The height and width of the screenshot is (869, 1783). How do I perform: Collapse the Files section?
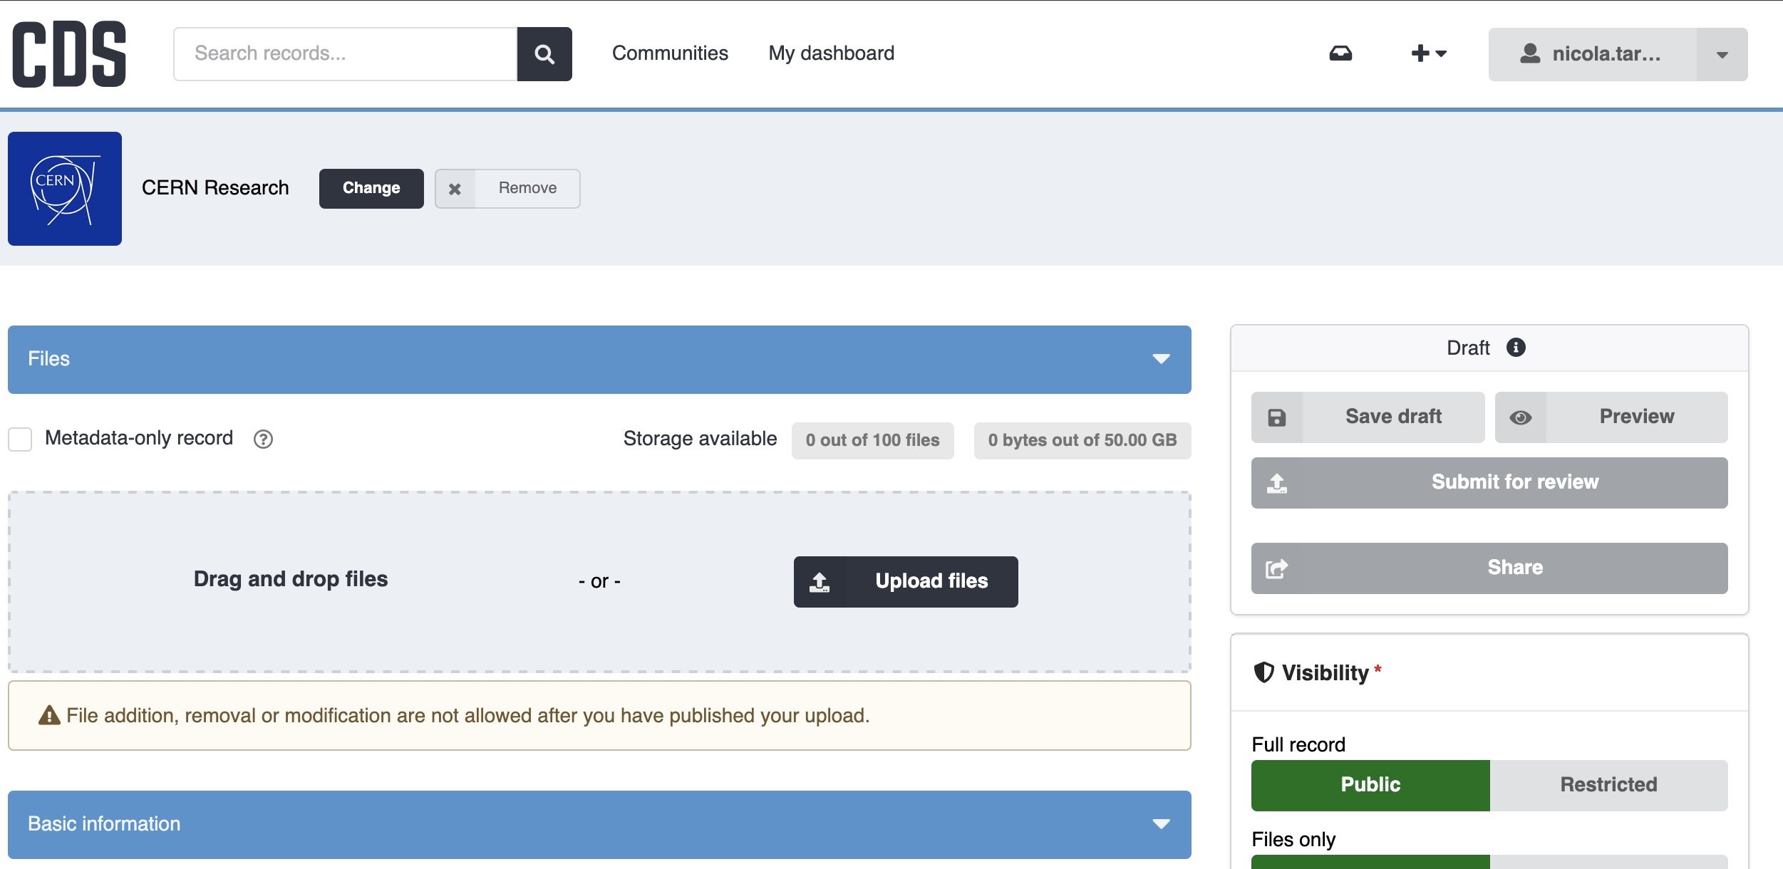(1161, 359)
